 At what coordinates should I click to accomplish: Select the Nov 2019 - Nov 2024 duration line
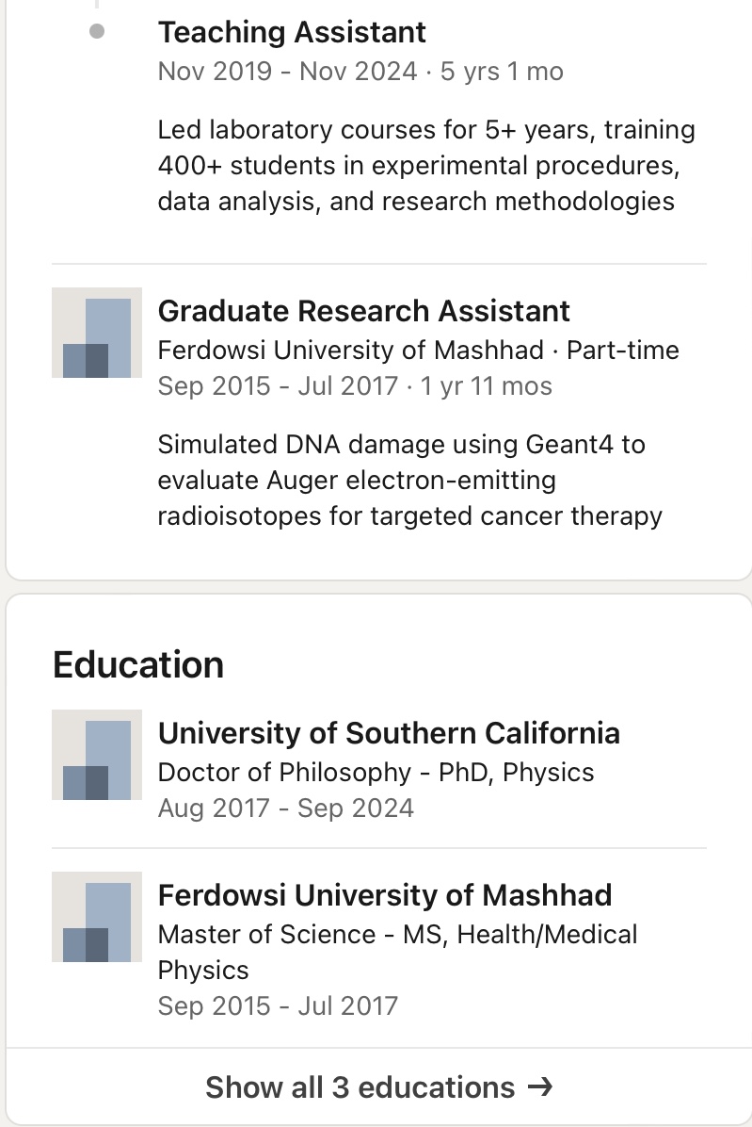360,72
